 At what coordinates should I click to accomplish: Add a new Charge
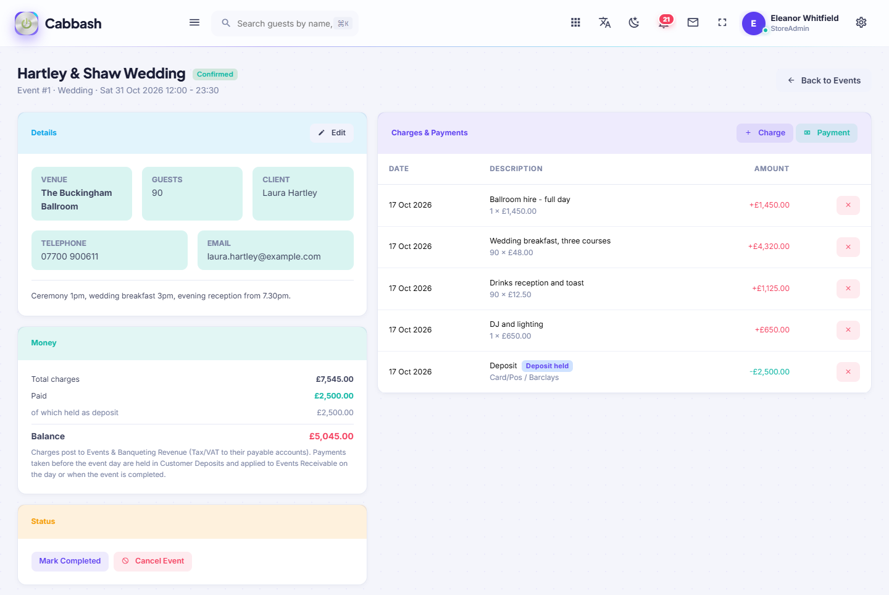coord(765,133)
